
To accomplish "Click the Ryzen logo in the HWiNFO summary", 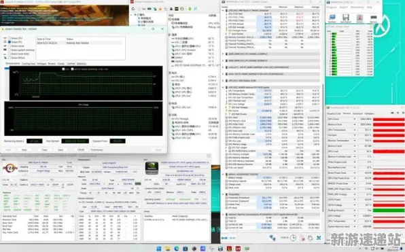I will (x=10, y=169).
